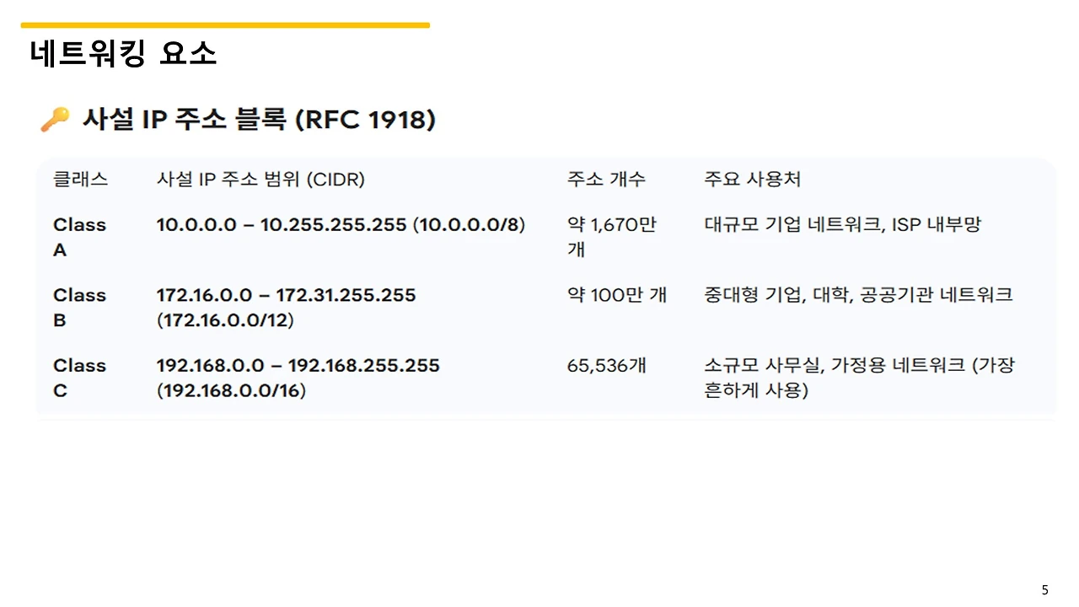Click the 중대형 기업, 대학, 공공기관 네트워크 text

coord(858,295)
